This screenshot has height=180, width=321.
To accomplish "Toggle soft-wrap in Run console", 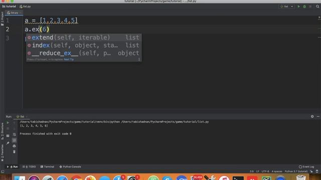I will coord(14,134).
